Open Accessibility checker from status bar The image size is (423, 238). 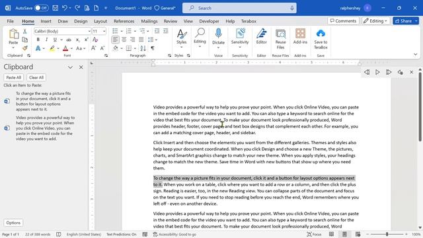click(x=174, y=234)
